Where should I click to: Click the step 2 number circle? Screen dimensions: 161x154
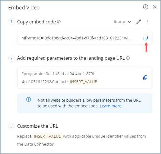pos(11,58)
